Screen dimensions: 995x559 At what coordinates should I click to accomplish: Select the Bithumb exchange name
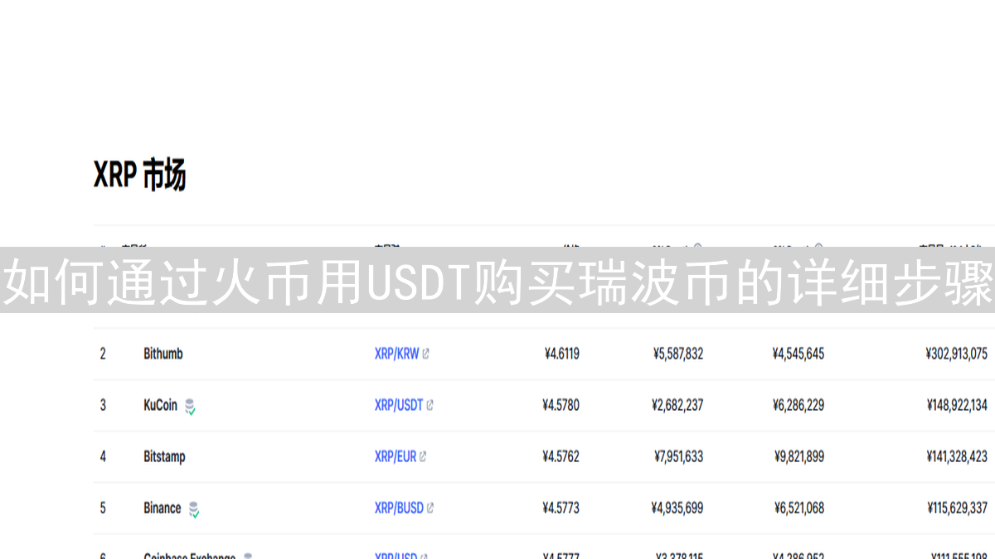(x=163, y=354)
